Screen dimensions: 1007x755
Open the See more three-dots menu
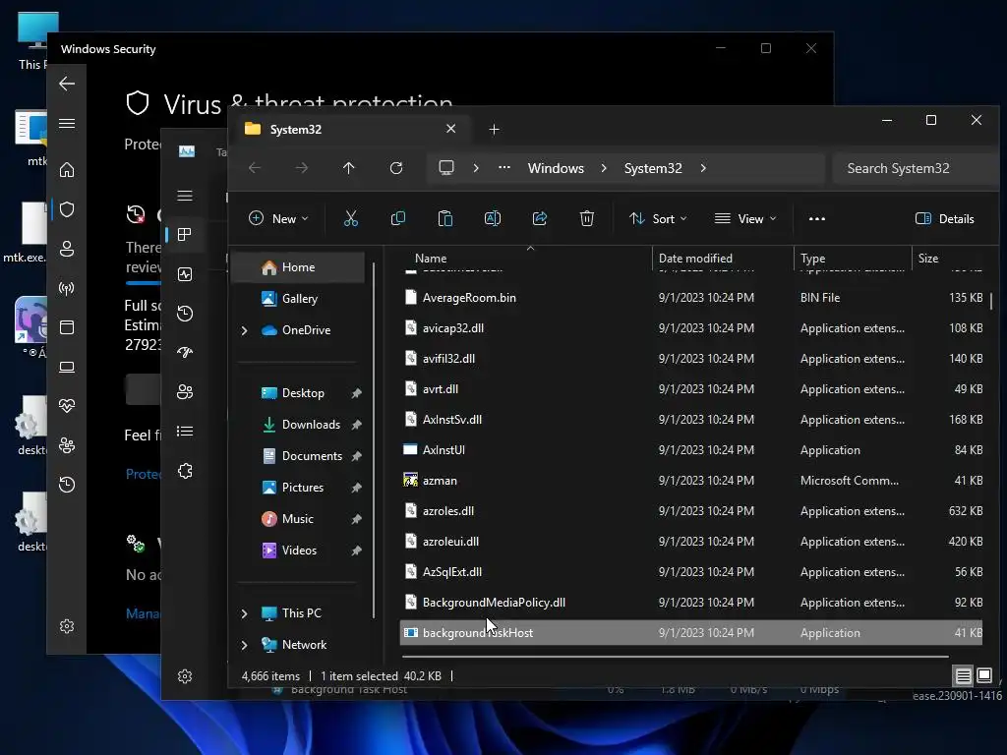817,219
